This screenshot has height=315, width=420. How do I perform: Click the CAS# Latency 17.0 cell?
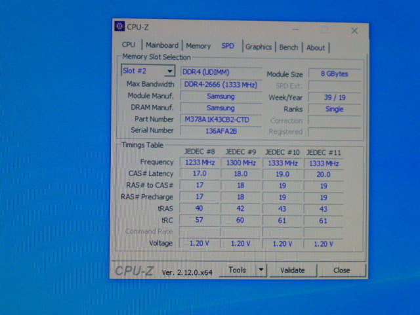pos(199,173)
